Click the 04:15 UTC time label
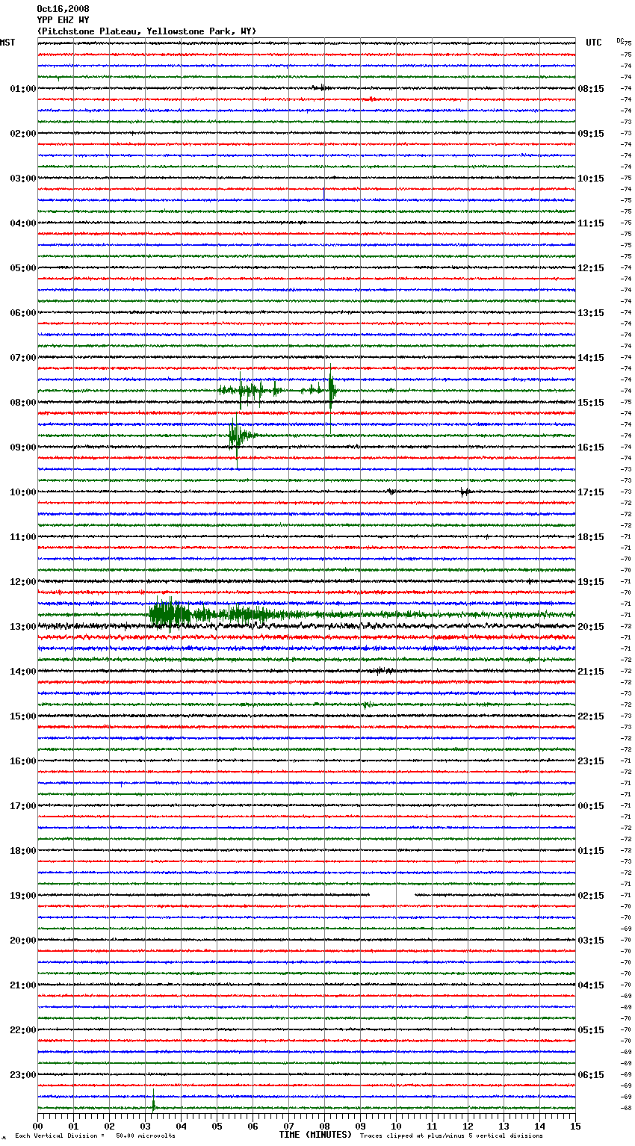 click(591, 985)
